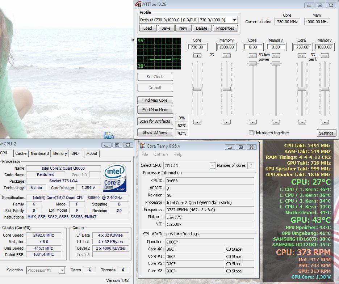The height and width of the screenshot is (284, 339).
Task: Click the 3D perf Memory slider handle
Action: (x=325, y=89)
